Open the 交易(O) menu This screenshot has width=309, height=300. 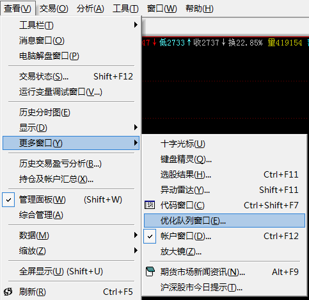[x=54, y=8]
